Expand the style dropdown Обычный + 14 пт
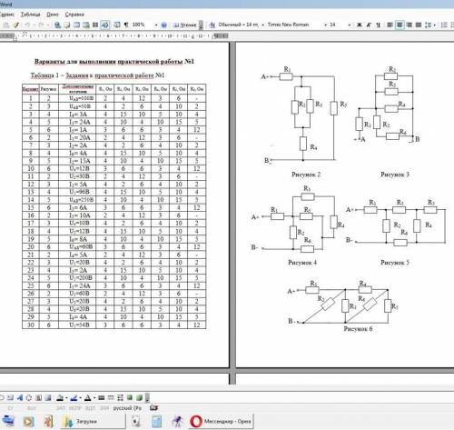The image size is (454, 430). coord(262,25)
